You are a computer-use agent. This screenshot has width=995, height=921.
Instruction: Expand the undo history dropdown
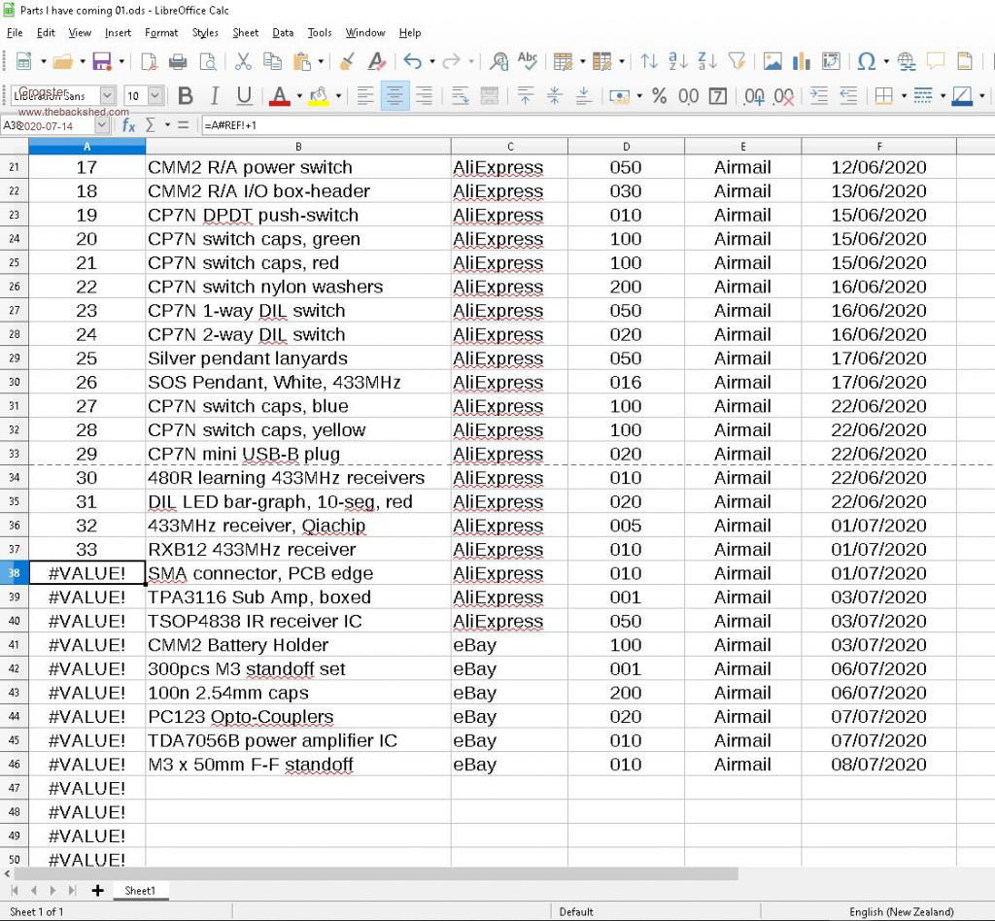[x=432, y=61]
